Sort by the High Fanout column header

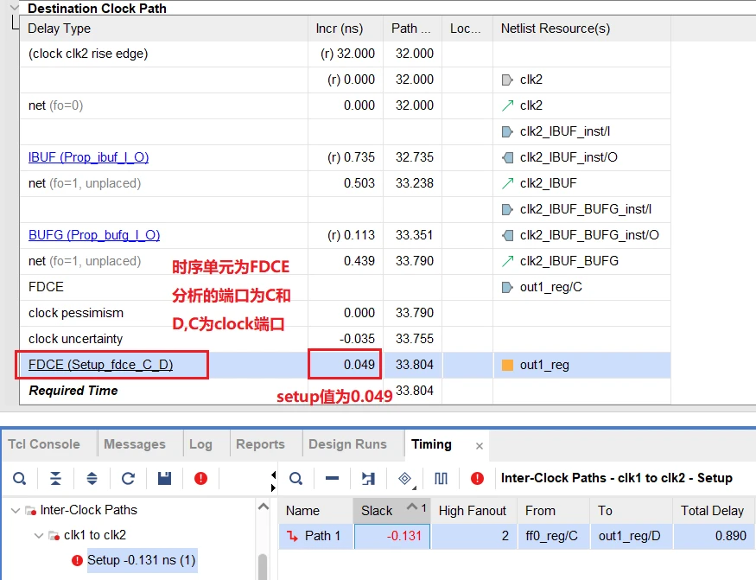coord(473,511)
